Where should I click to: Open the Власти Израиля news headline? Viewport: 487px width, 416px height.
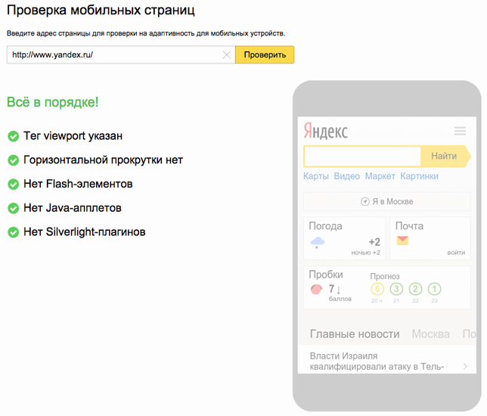coord(377,361)
